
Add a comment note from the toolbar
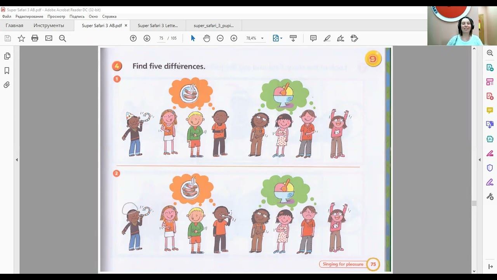click(313, 38)
